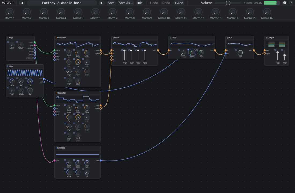
Task: Click the Undo button
Action: coord(154,3)
